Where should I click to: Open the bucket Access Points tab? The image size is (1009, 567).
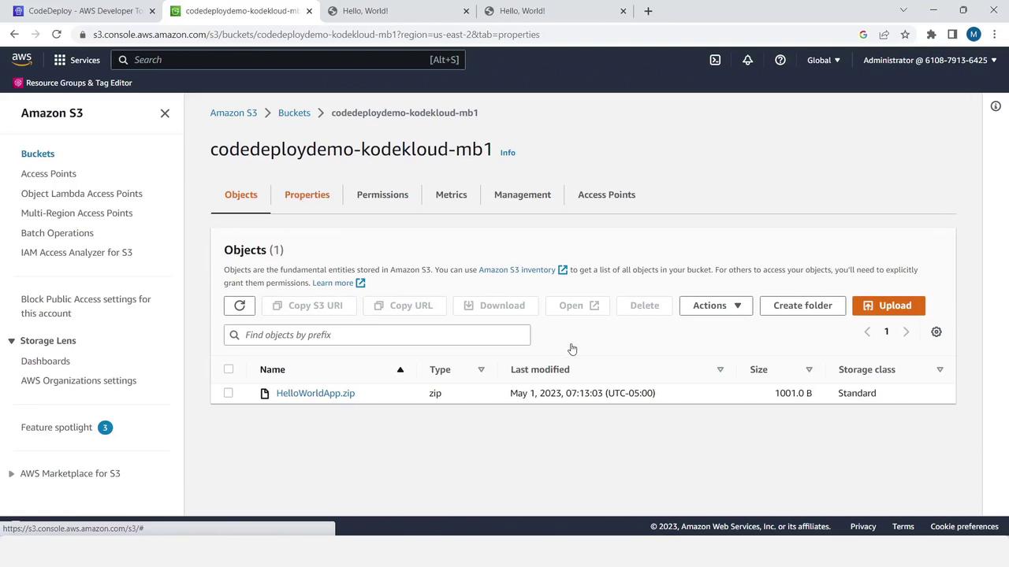[606, 195]
